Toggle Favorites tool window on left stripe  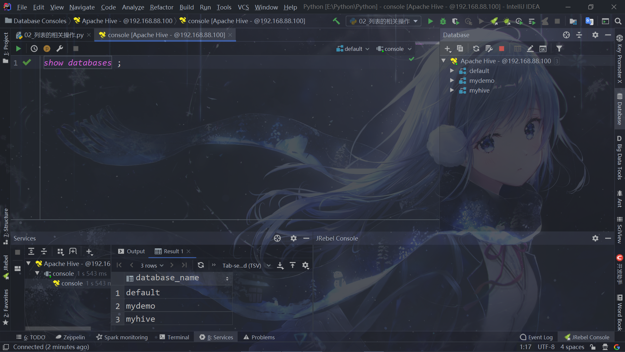click(6, 307)
